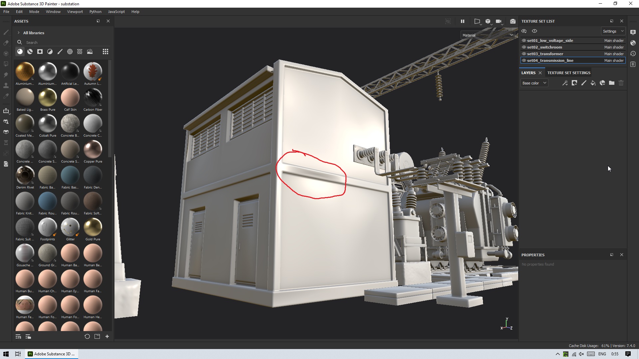Open the history panel icon
The height and width of the screenshot is (359, 639).
pos(633,54)
